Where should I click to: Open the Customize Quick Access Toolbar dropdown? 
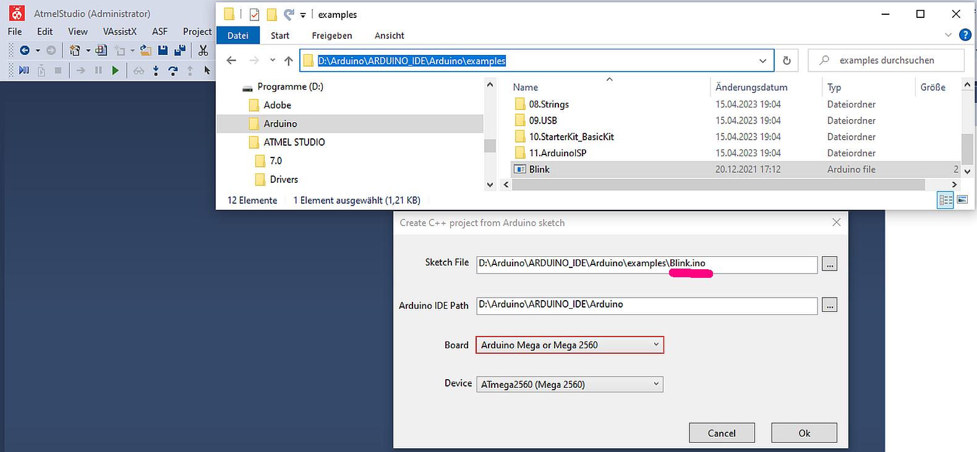[303, 15]
